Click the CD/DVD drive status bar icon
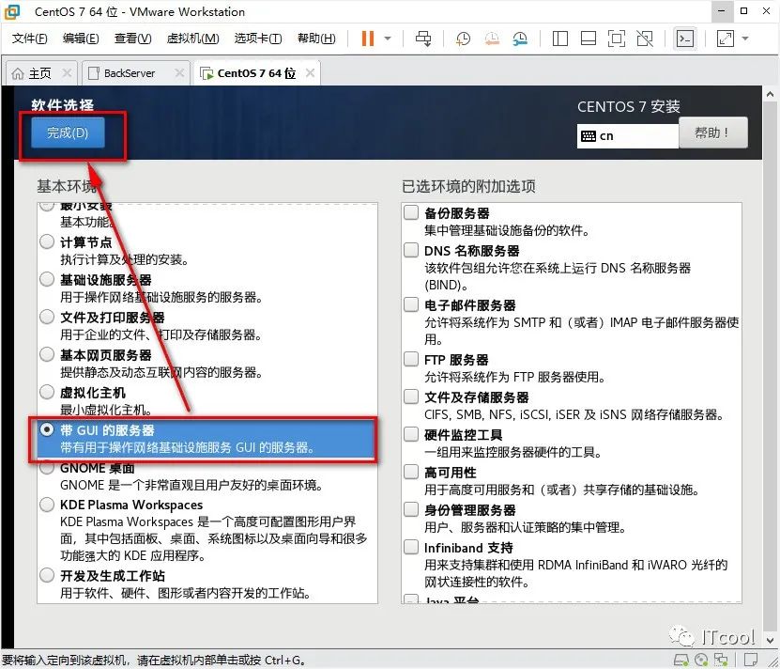 701,661
